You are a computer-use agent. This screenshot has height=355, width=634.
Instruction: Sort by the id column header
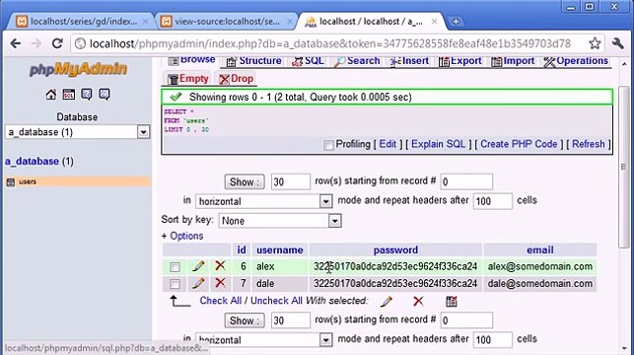pyautogui.click(x=242, y=249)
